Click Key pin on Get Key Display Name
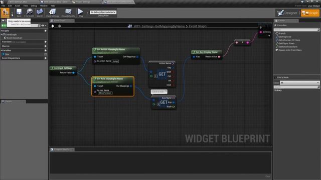321x180 pixels. point(194,56)
